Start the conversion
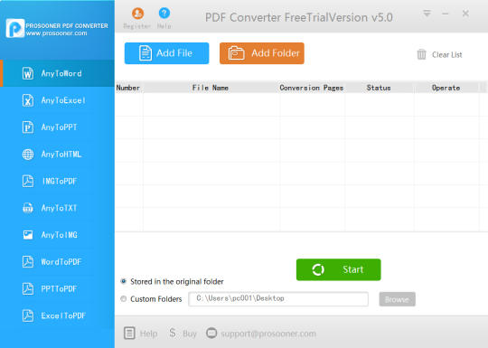The width and height of the screenshot is (488, 348). click(338, 269)
